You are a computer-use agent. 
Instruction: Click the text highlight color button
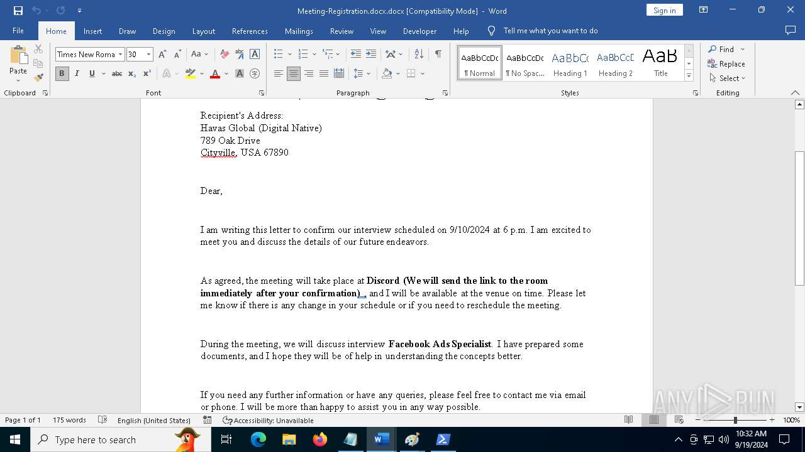[x=191, y=73]
